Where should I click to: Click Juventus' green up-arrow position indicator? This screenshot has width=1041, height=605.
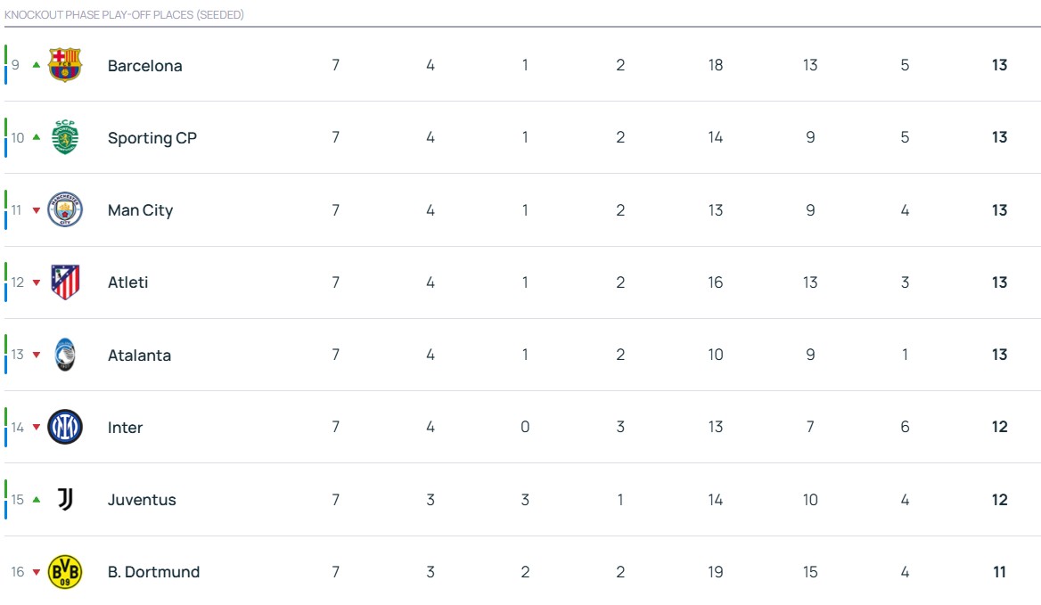pyautogui.click(x=37, y=500)
